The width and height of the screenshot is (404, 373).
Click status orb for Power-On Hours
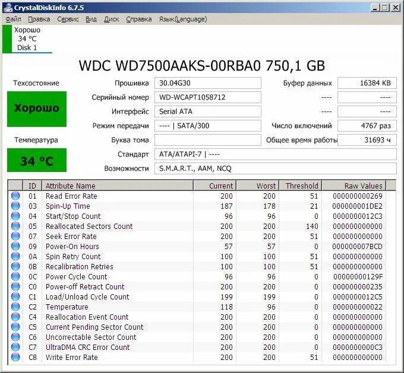pos(15,247)
